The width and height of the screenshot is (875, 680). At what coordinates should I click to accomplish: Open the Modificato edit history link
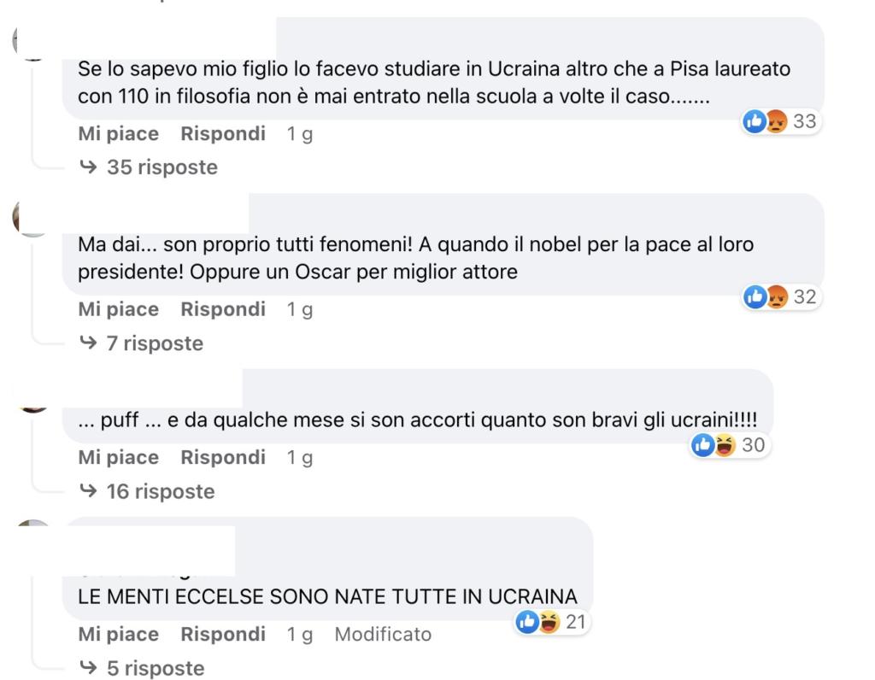[383, 635]
